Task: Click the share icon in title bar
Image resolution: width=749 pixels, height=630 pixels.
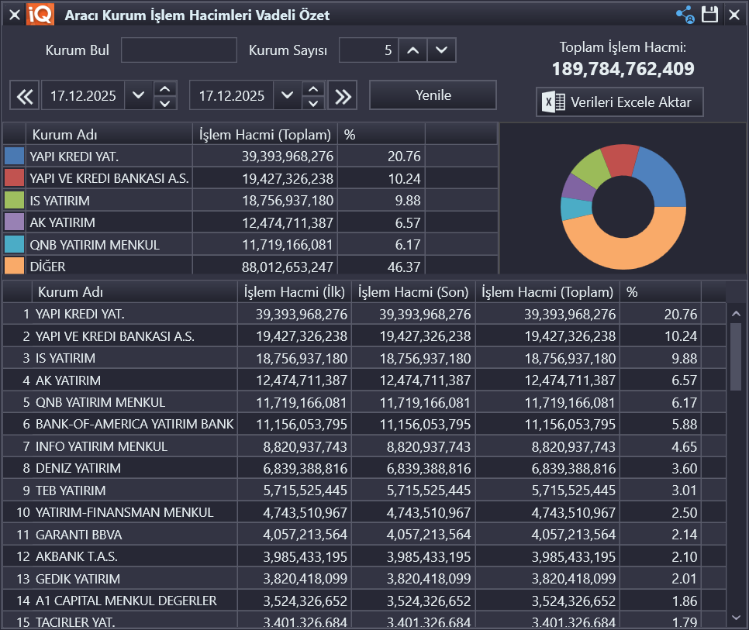Action: click(685, 15)
